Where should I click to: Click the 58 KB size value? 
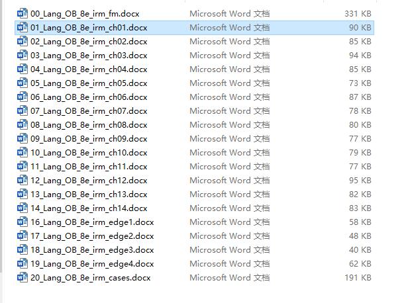(360, 222)
